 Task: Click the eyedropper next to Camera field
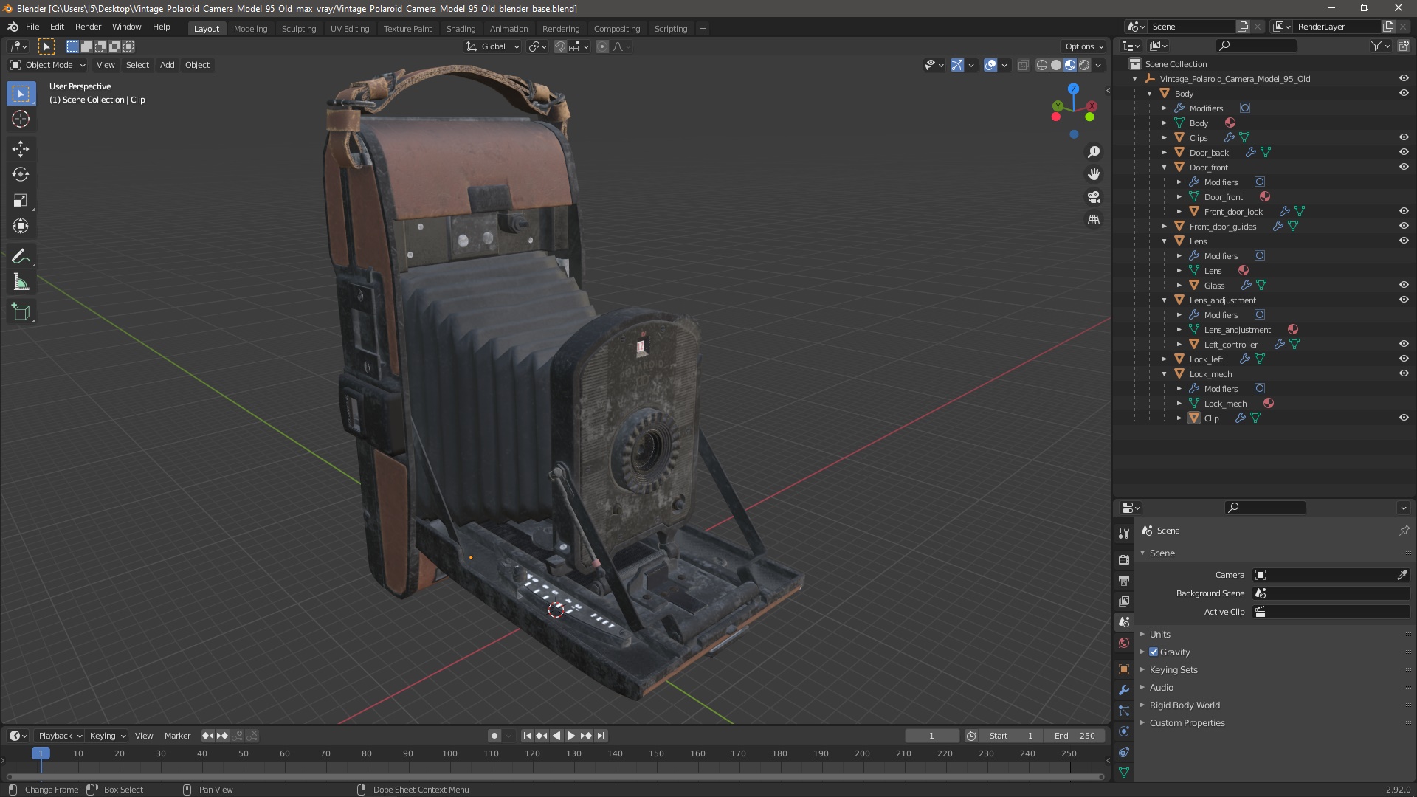1402,575
